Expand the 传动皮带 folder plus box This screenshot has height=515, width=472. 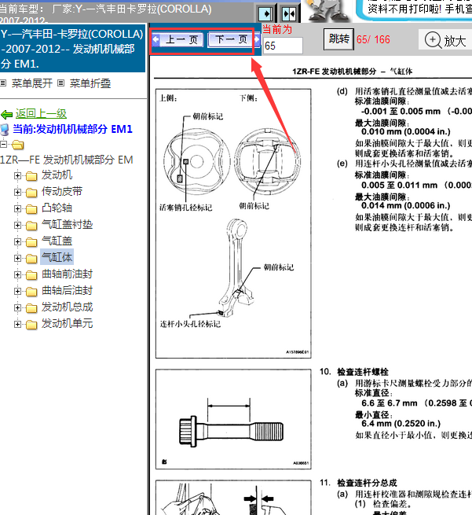17,192
